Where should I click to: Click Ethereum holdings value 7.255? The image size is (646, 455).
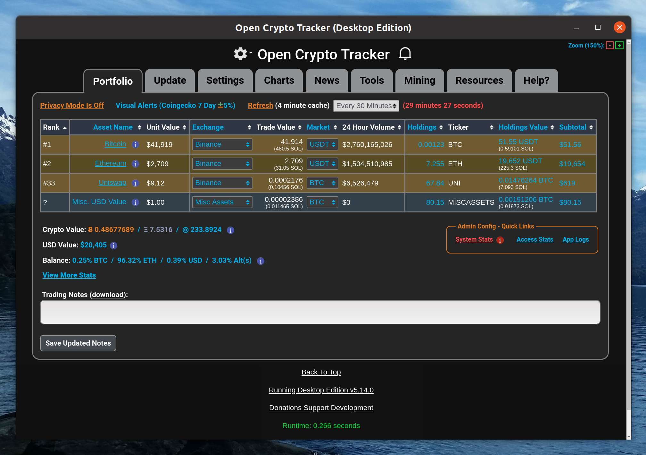(435, 164)
